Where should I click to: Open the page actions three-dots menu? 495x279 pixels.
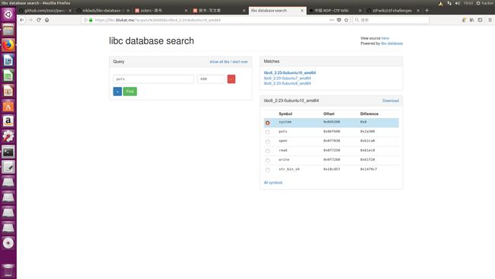coord(331,20)
